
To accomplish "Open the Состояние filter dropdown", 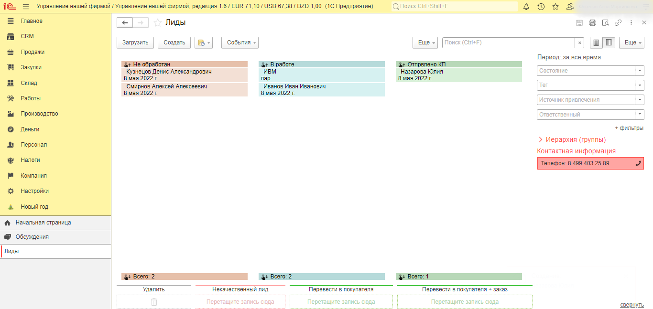I will [640, 71].
